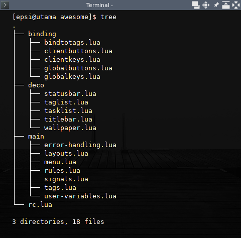Click the '3 directories, 18 files' summary line
Screen dimensions: 241x238
click(58, 222)
